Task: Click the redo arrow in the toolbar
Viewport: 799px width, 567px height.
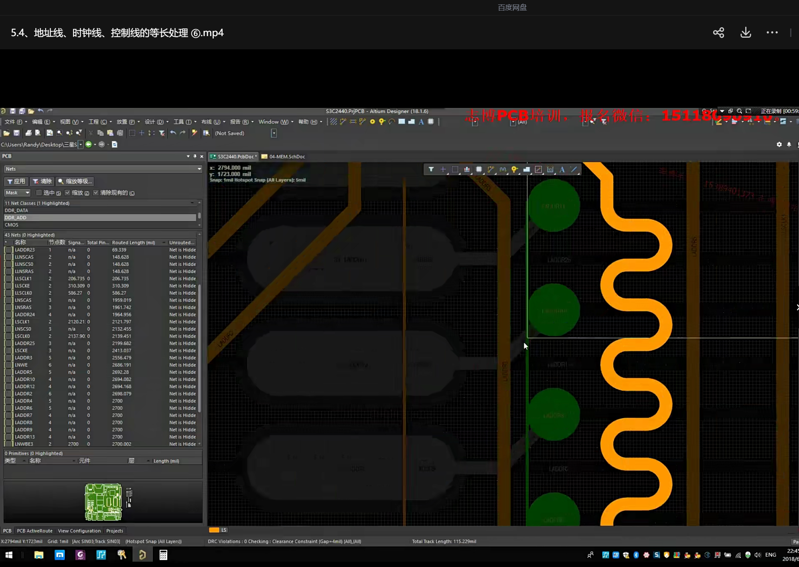Action: coord(183,133)
